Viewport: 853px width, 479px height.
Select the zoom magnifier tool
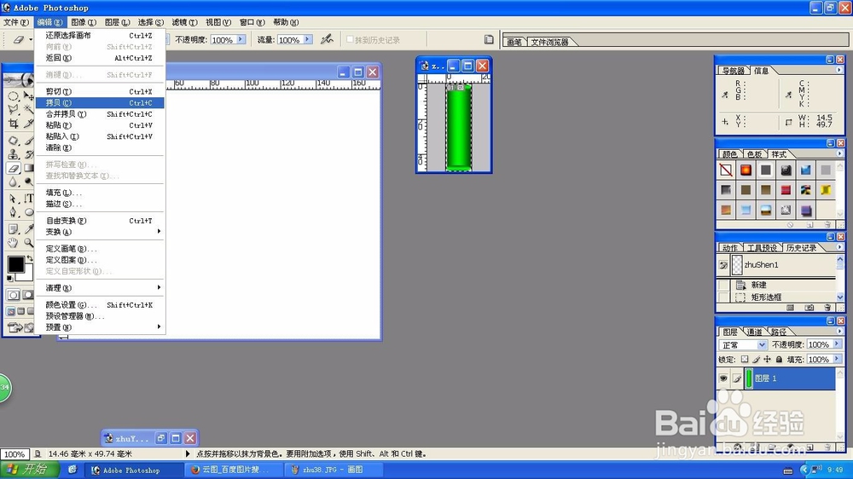(x=28, y=243)
